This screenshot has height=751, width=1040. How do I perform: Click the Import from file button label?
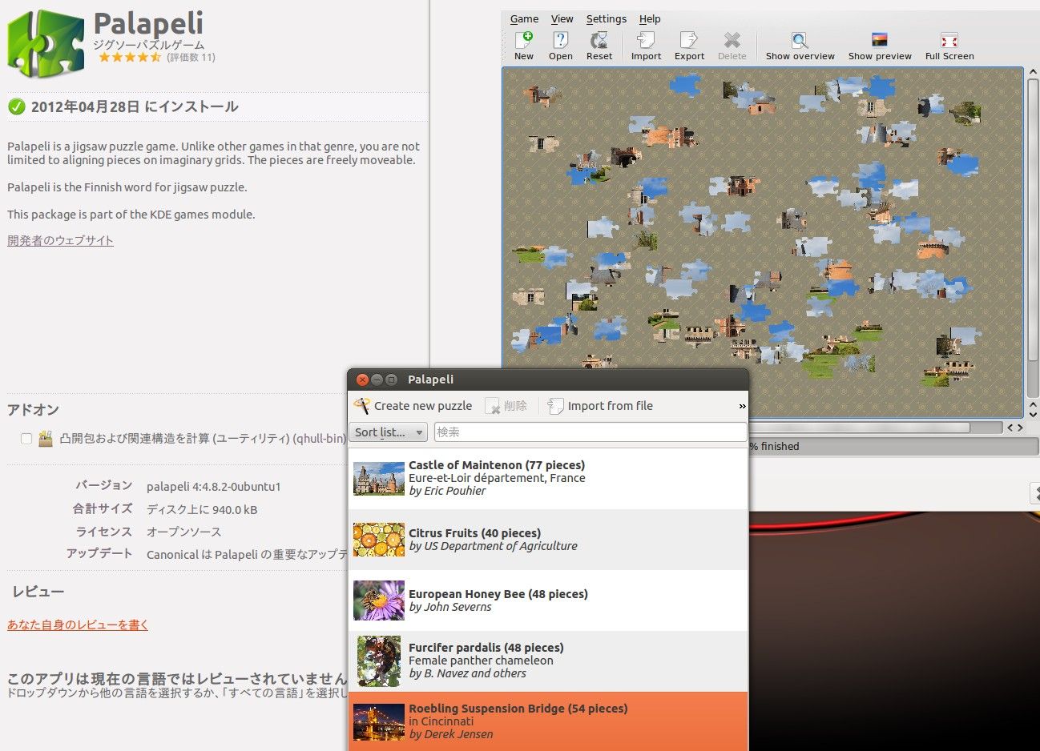[x=611, y=406]
